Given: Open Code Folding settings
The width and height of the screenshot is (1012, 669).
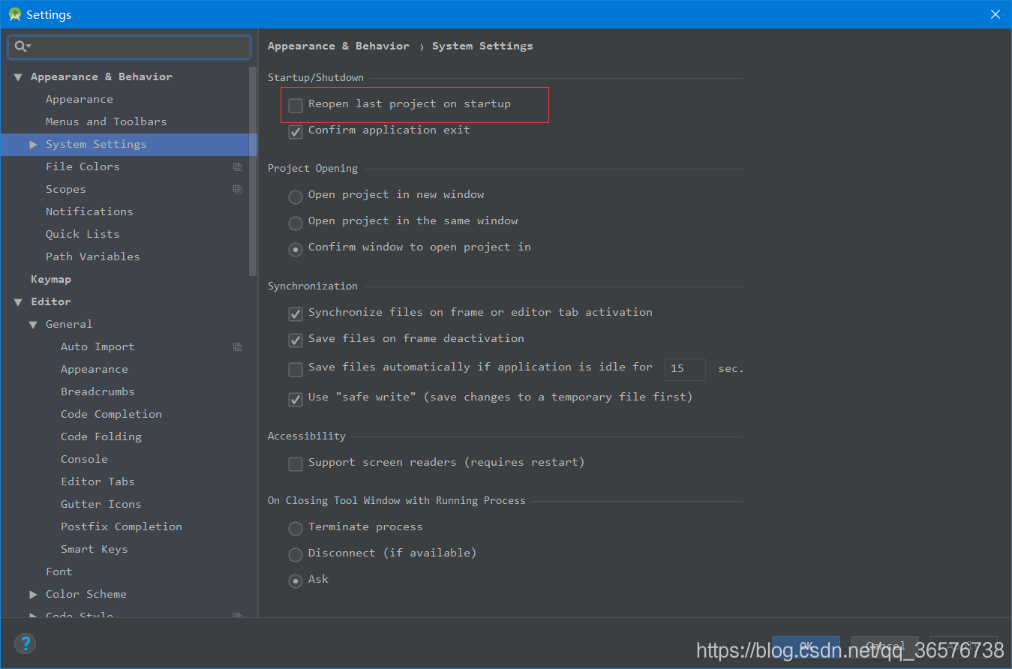Looking at the screenshot, I should point(101,436).
